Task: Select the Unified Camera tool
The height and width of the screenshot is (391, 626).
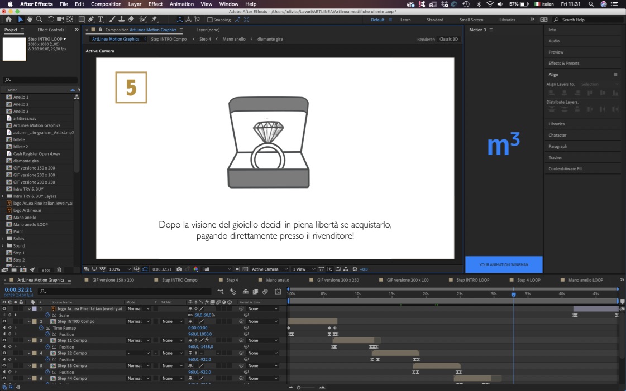Action: 60,19
